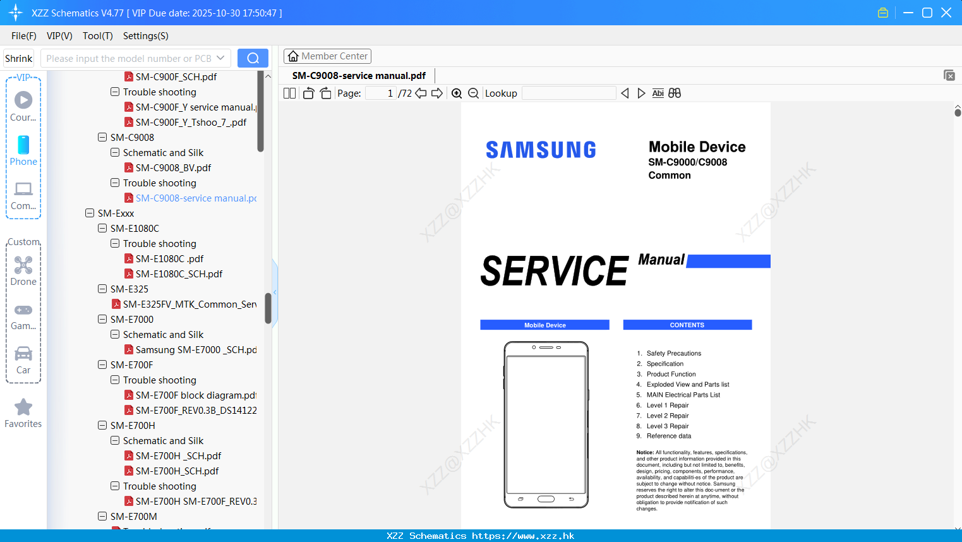Open the Course section in sidebar

click(x=23, y=106)
